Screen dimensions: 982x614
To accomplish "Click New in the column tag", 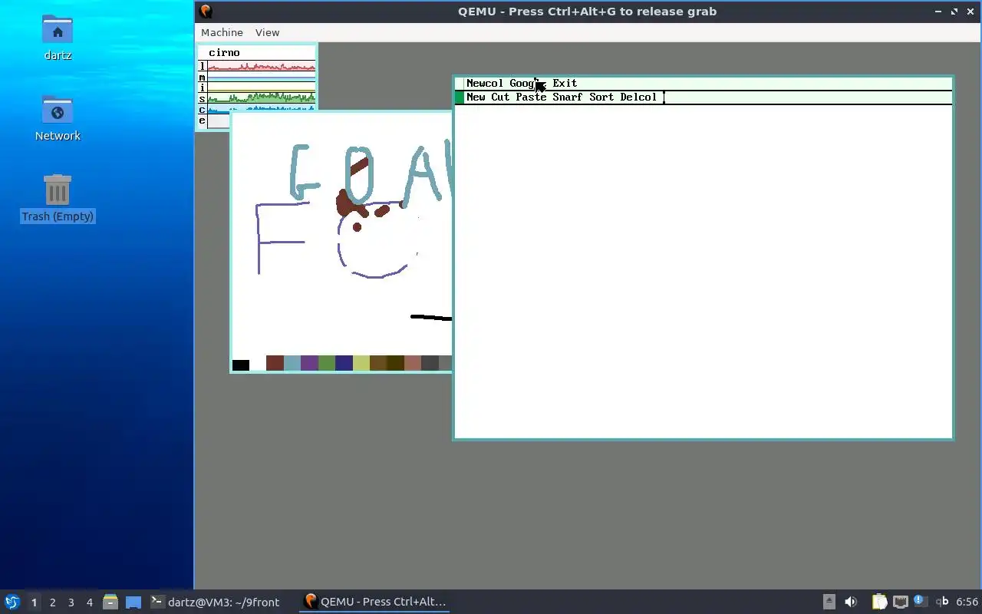I will [x=476, y=97].
